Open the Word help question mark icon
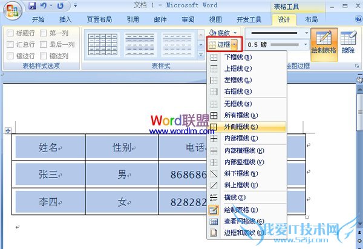 [359, 19]
